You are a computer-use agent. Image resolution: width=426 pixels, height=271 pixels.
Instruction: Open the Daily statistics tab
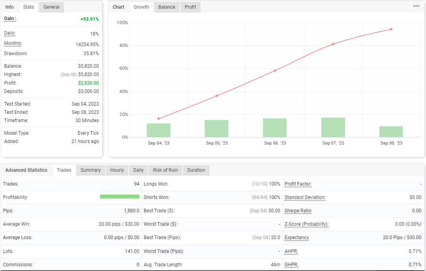tap(138, 170)
